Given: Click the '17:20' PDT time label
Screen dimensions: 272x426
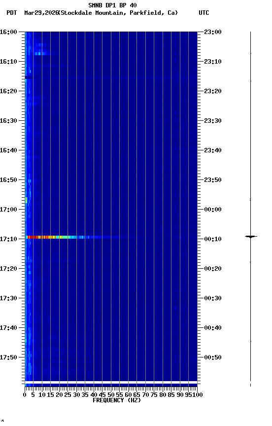Looking at the screenshot, I should pos(8,269).
